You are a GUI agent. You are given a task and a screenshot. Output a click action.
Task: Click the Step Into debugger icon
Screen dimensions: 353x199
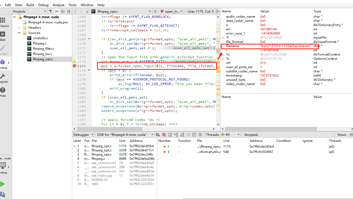176,135
